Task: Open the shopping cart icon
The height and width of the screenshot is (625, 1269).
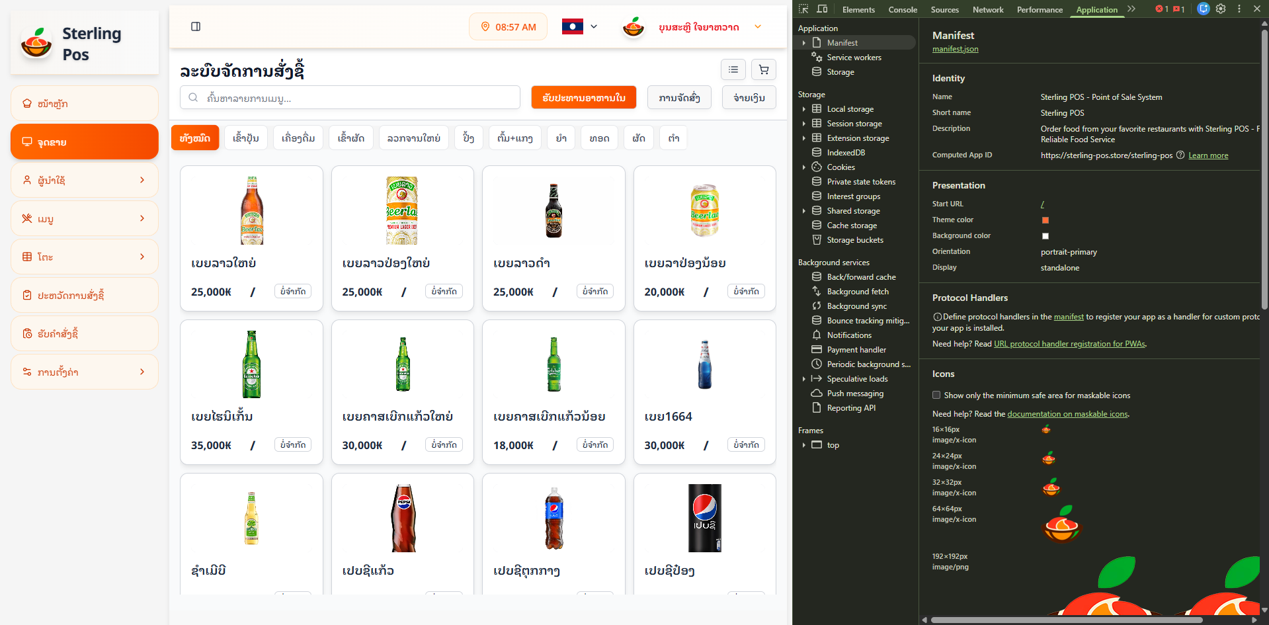Action: (764, 69)
